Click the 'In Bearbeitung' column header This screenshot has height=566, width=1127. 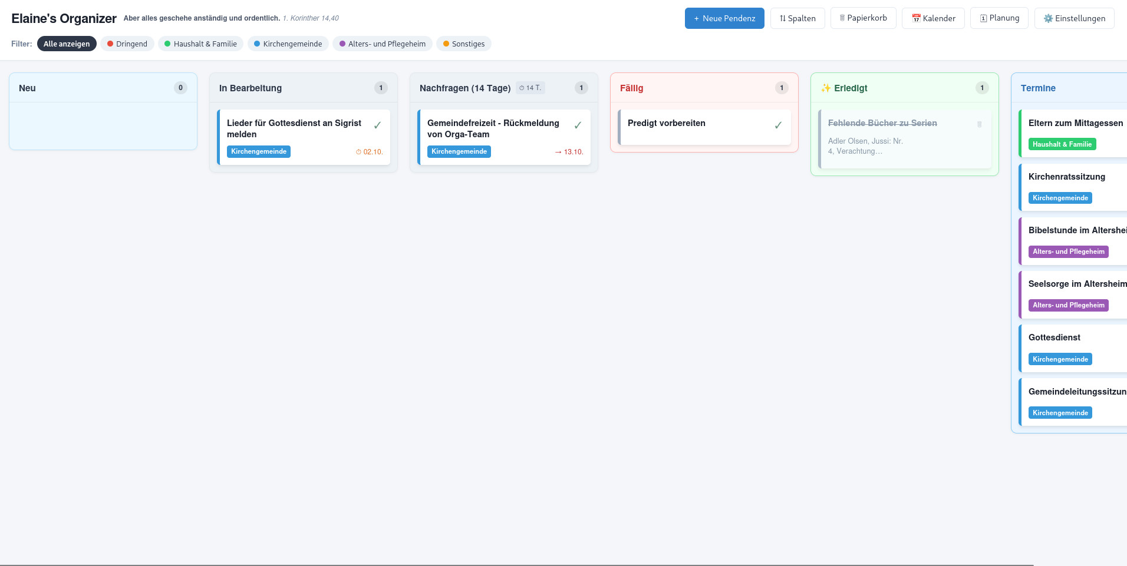(304, 88)
